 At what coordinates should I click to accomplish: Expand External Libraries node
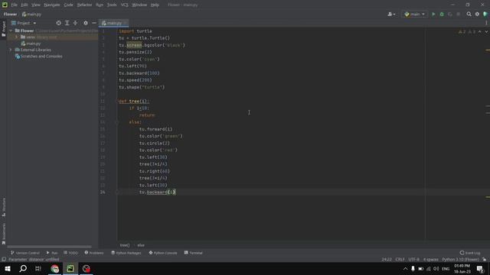point(11,50)
